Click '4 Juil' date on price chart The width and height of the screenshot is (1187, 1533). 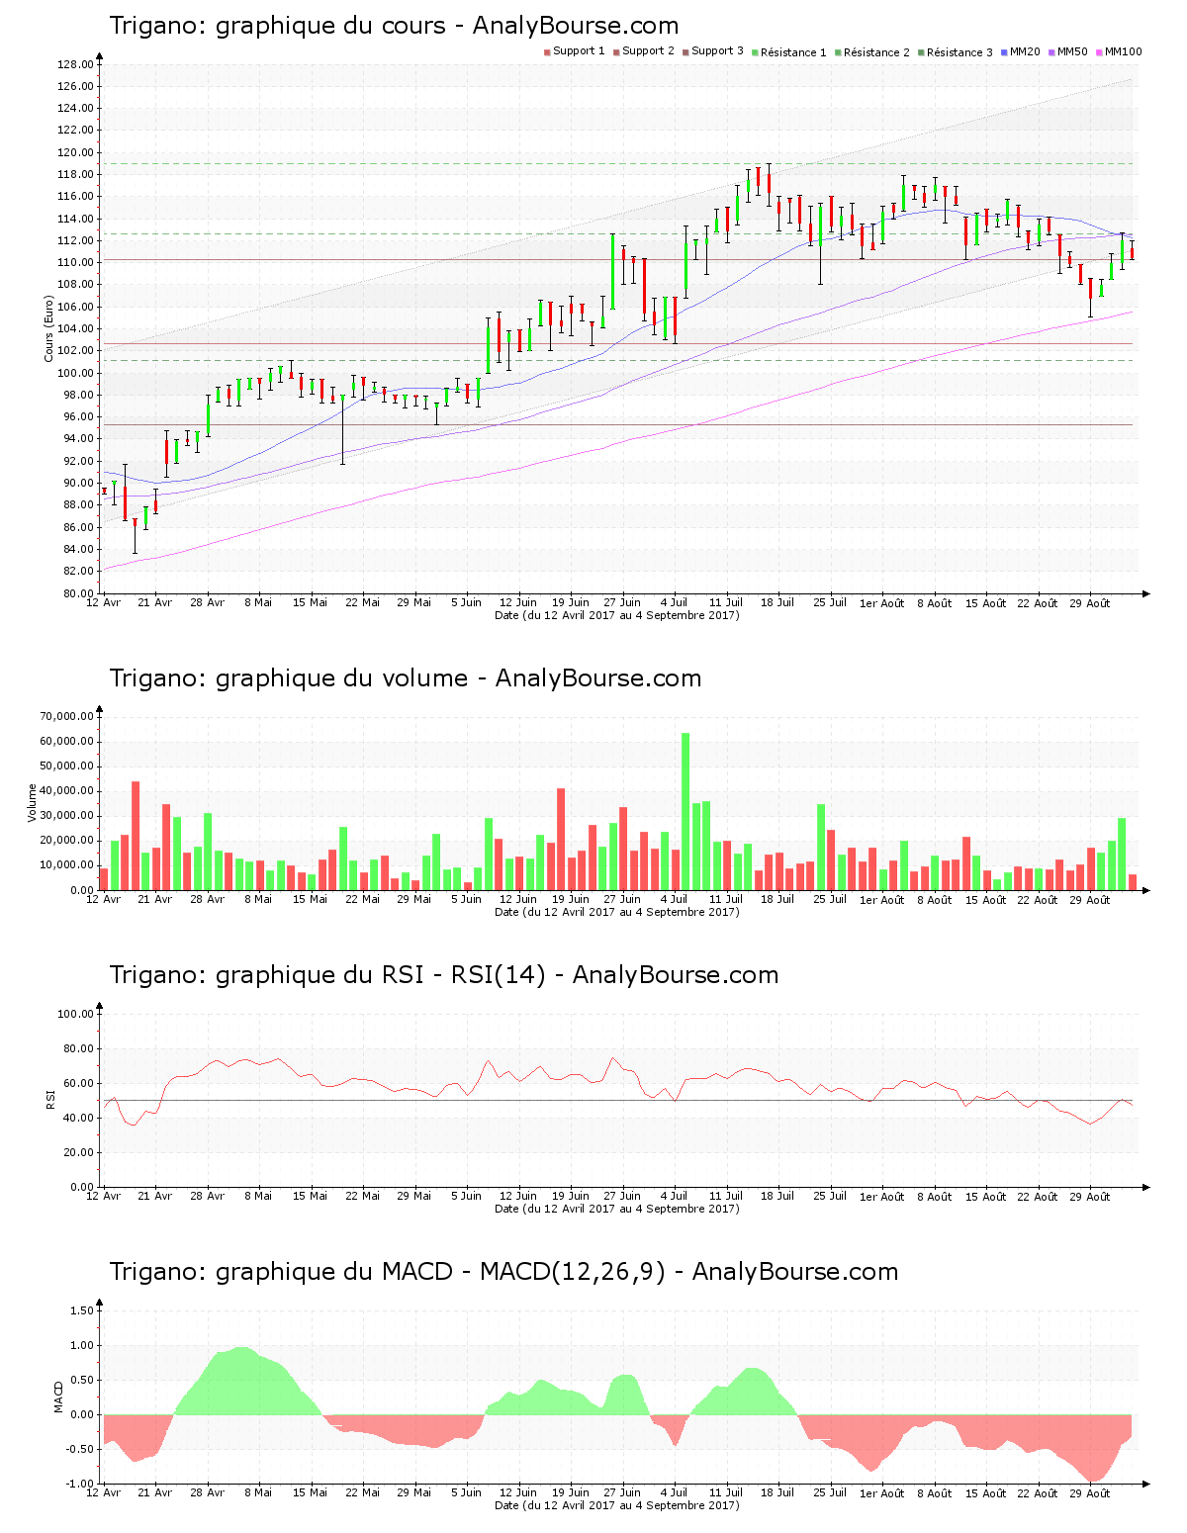tap(674, 602)
